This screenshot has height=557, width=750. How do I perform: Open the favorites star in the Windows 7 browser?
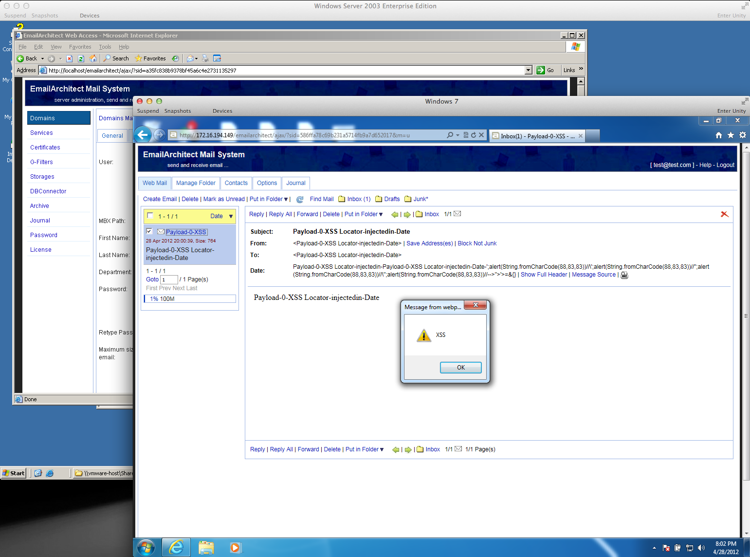[731, 135]
